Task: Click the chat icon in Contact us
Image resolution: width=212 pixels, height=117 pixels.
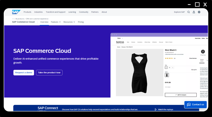Action: (x=189, y=105)
